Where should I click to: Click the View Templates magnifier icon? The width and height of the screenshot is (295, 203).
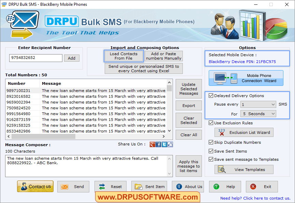pos(222,169)
